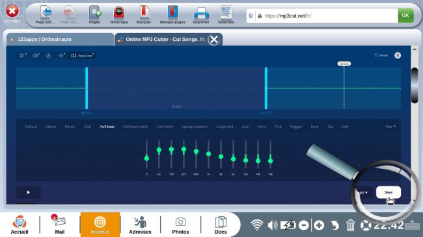Viewport: 423px width, 237px height.
Task: Play the audio preview
Action: pyautogui.click(x=29, y=192)
